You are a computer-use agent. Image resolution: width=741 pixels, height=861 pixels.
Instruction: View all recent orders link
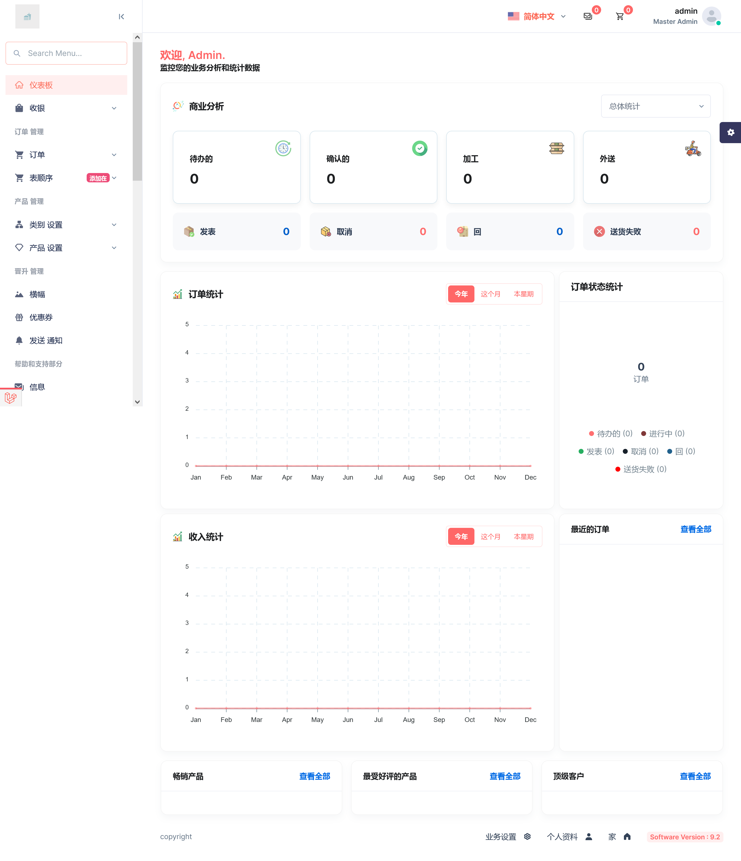click(696, 529)
